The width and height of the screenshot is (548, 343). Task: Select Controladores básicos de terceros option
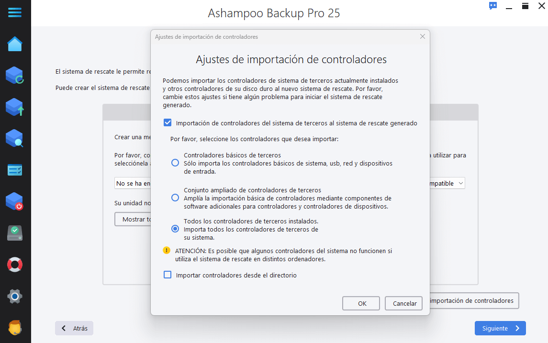coord(175,163)
